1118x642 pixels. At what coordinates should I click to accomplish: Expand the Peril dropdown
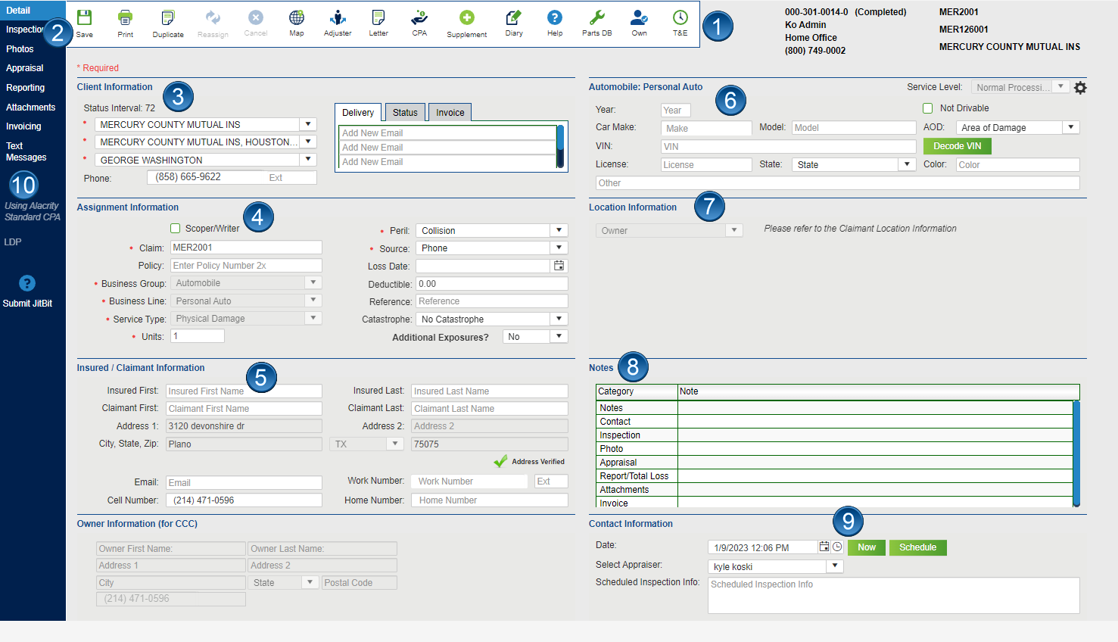[559, 230]
